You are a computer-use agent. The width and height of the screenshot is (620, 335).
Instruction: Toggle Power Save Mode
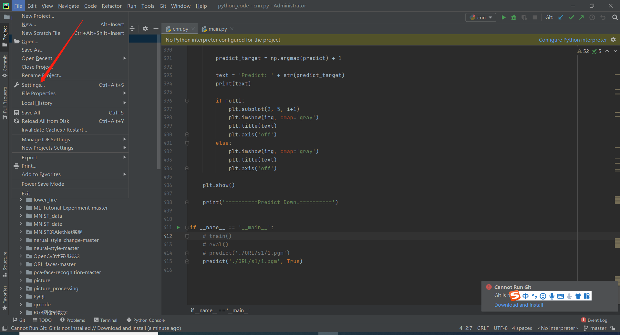point(70,184)
